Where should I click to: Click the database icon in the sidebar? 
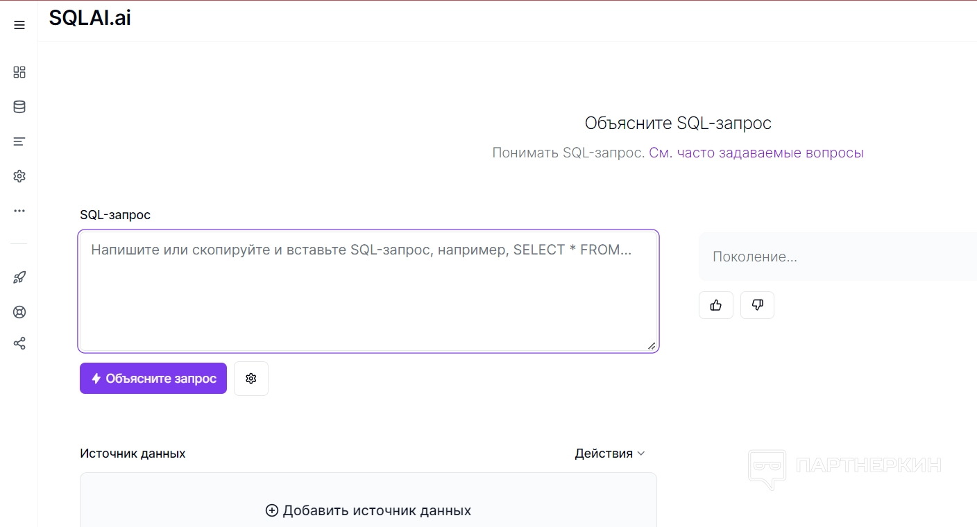point(19,107)
